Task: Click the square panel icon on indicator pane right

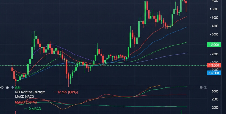Action: pyautogui.click(x=201, y=87)
